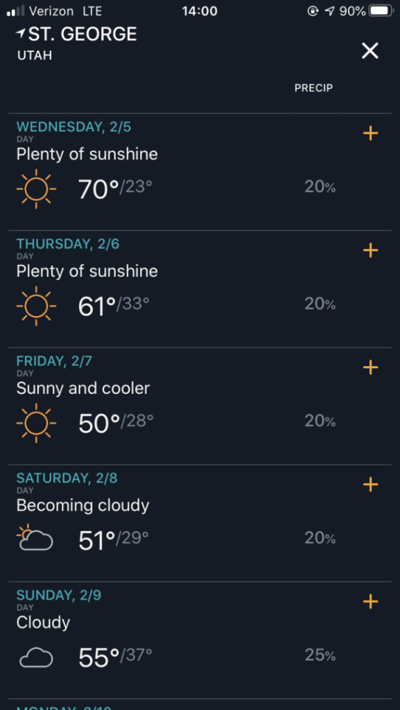Tap the rotation lock status icon
This screenshot has height=710, width=400.
click(313, 11)
